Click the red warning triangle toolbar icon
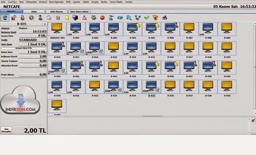This screenshot has width=256, height=155. tap(84, 18)
